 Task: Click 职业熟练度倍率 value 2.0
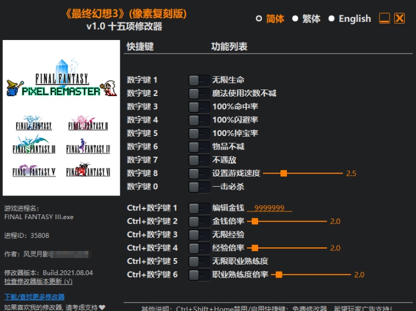pyautogui.click(x=359, y=275)
